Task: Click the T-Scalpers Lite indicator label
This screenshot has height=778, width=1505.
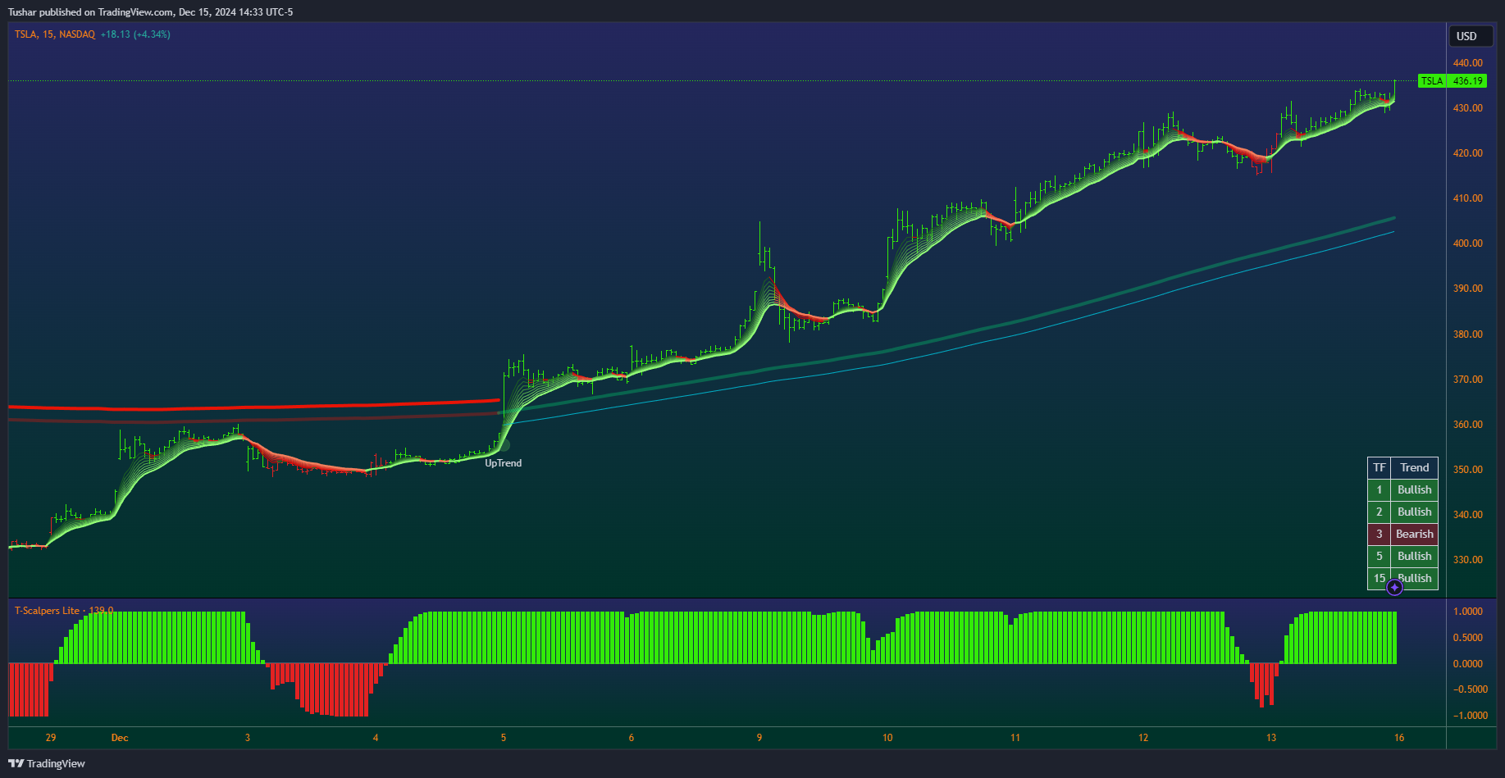Action: (x=47, y=611)
